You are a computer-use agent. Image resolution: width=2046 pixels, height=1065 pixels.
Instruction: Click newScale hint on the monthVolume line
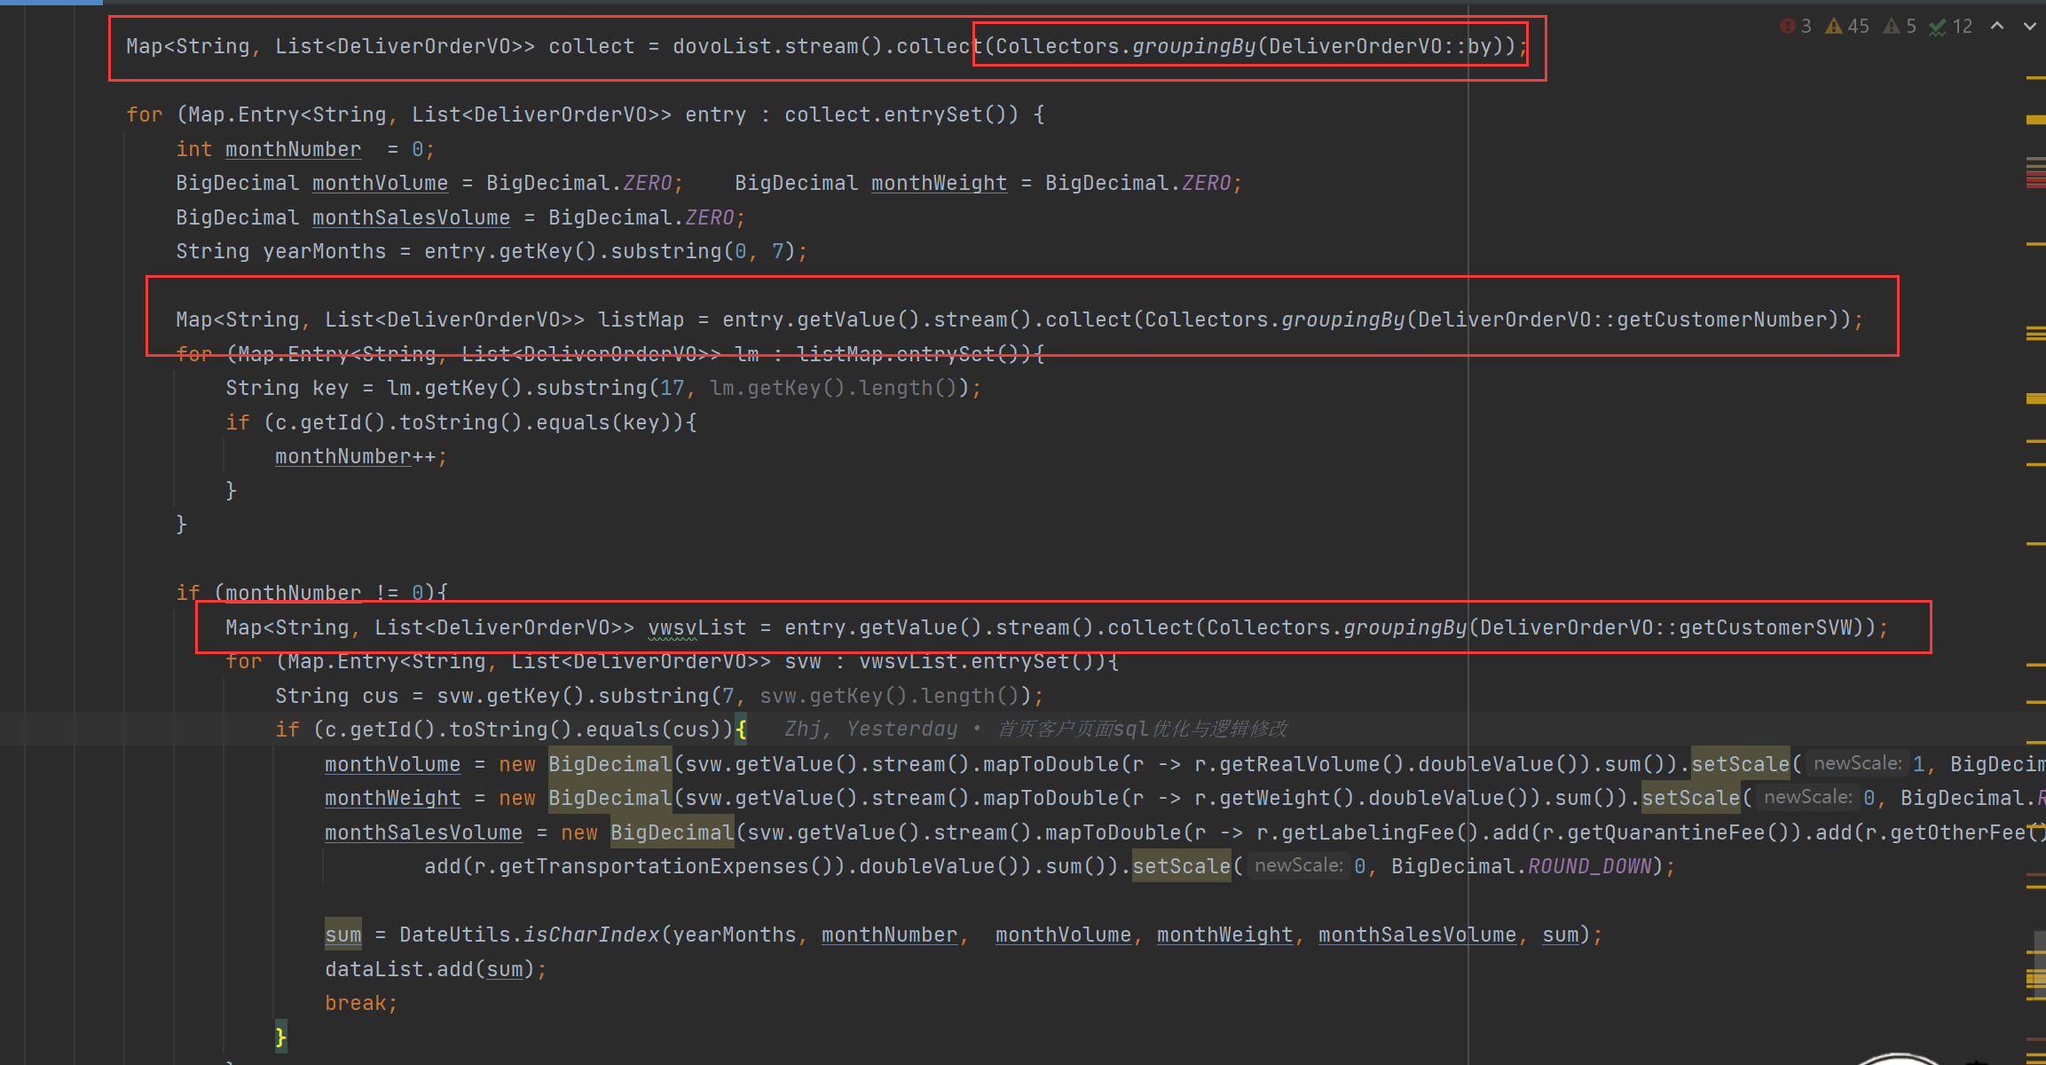tap(1857, 763)
